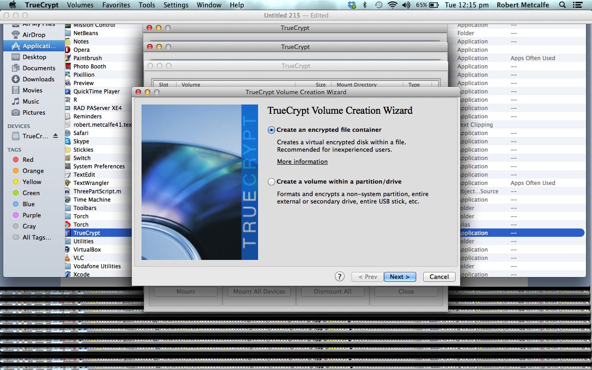Screen dimensions: 592x370
Task: Open the Apple menu
Action: pyautogui.click(x=12, y=5)
